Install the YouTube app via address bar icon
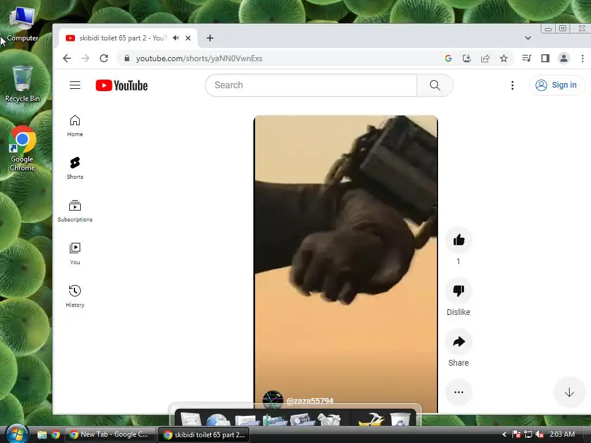Image resolution: width=591 pixels, height=443 pixels. (x=466, y=58)
